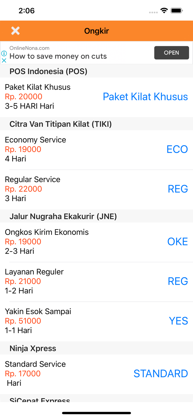Image resolution: width=193 pixels, height=418 pixels.
Task: Select Paket Kilat Khusus shipping option
Action: tap(145, 97)
